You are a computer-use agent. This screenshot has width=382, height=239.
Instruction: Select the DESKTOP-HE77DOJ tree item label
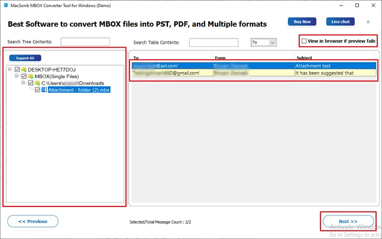click(52, 70)
